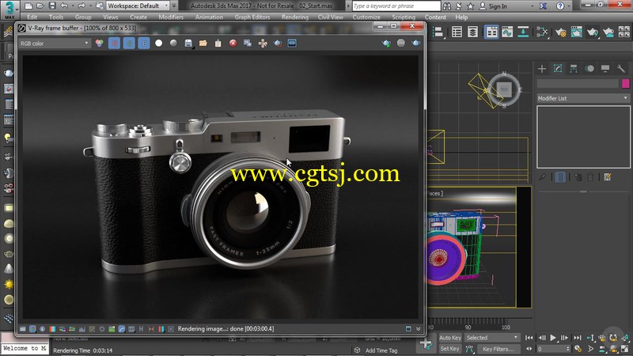Start render with rightmost VFB teapot icon
This screenshot has width=633, height=356.
(416, 43)
